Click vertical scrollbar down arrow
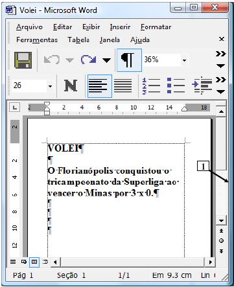Image resolution: width=234 pixels, height=287 pixels. coord(221,220)
